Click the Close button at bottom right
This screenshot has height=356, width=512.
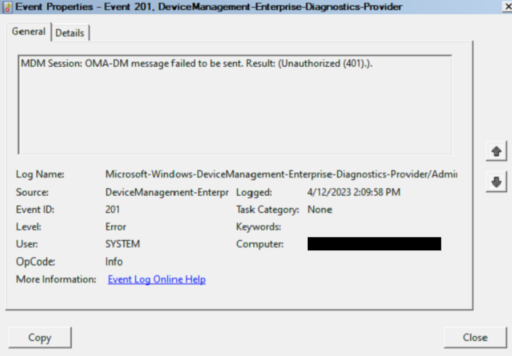click(474, 337)
